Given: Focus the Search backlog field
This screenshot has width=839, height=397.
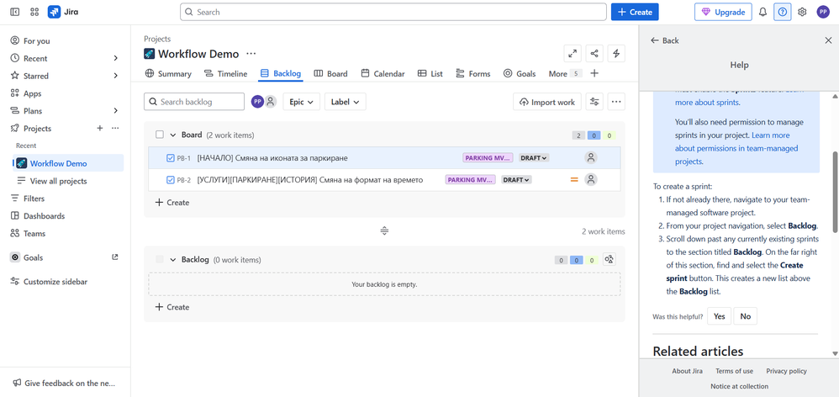Looking at the screenshot, I should 193,102.
